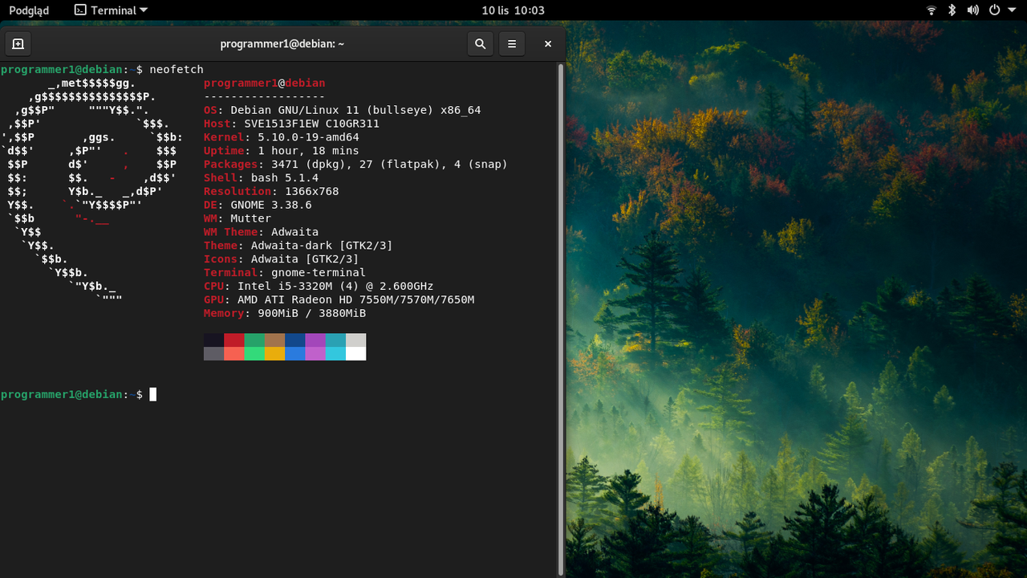
Task: Open the terminal hamburger menu
Action: point(512,44)
